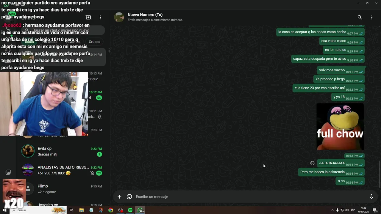Open the volume control in the system tray
The image size is (381, 214).
[x=347, y=210]
